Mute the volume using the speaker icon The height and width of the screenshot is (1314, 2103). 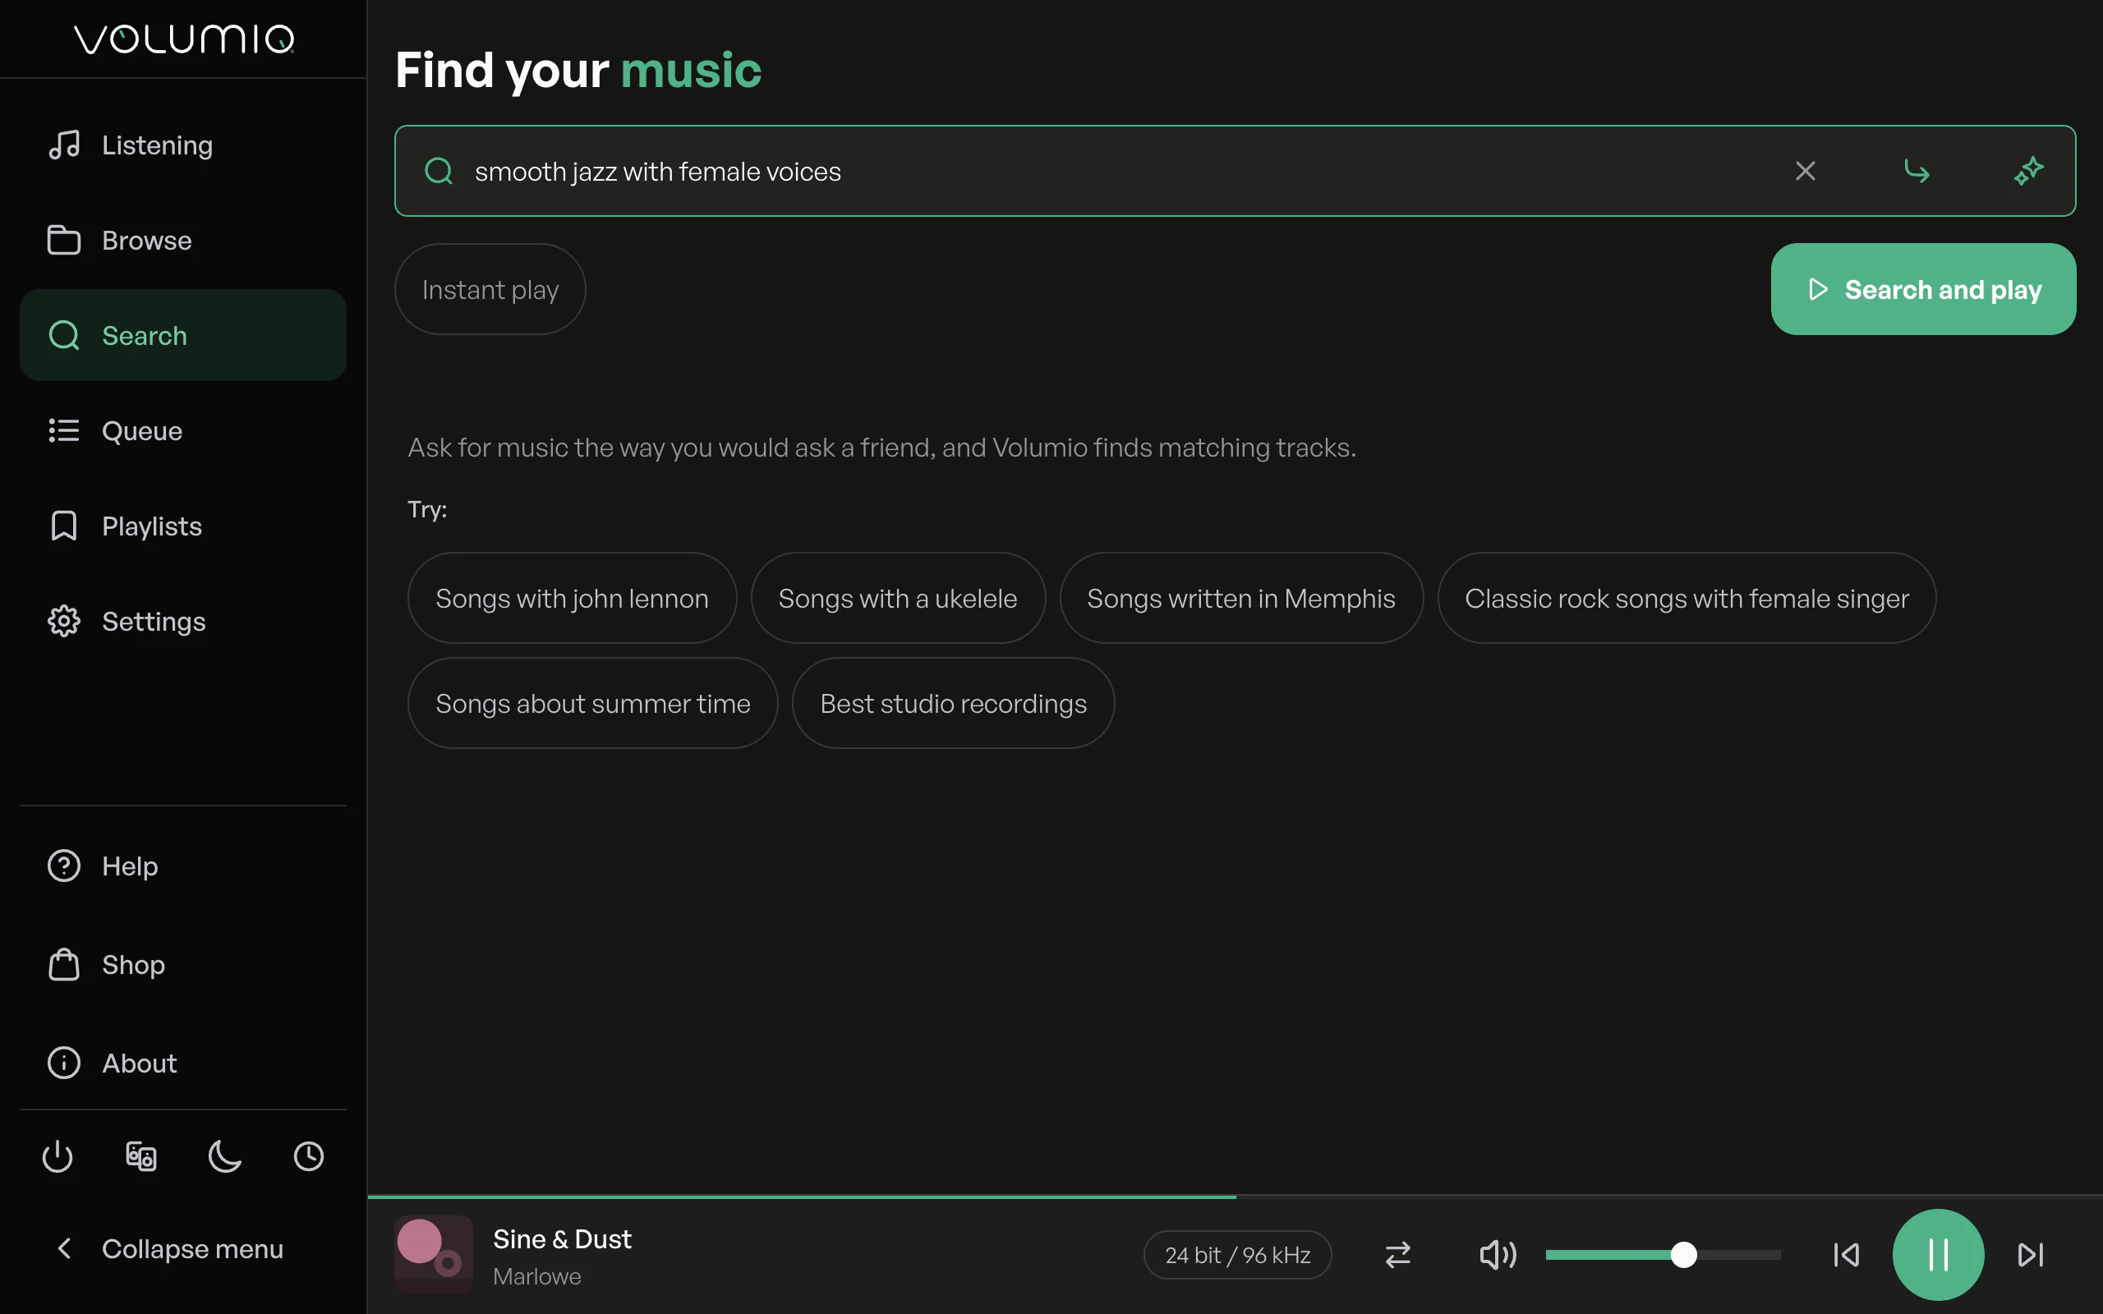pyautogui.click(x=1498, y=1255)
